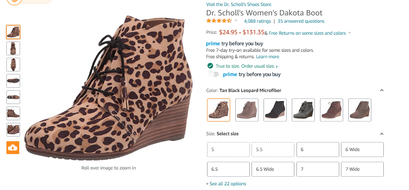View 35 answered questions
The image size is (409, 190).
[x=301, y=21]
